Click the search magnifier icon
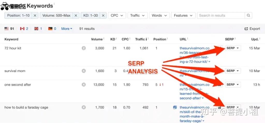265x123 pixels. coord(248,15)
